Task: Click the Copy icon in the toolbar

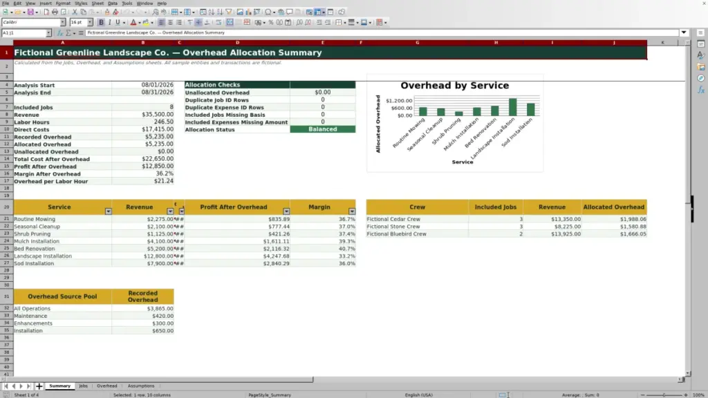Action: [x=83, y=12]
